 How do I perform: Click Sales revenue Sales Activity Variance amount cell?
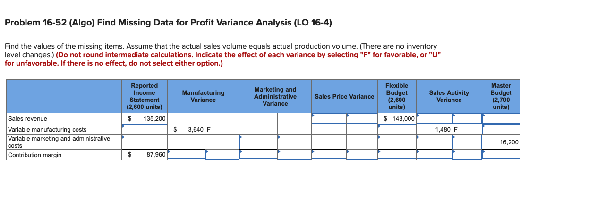(x=434, y=118)
